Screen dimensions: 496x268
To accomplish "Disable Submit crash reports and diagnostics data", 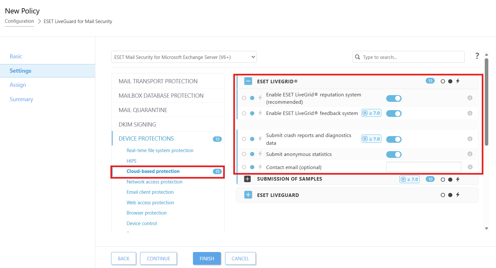I will coord(394,139).
